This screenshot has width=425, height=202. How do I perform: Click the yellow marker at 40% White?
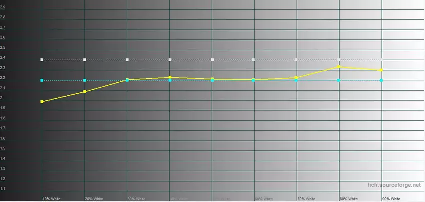pos(170,77)
